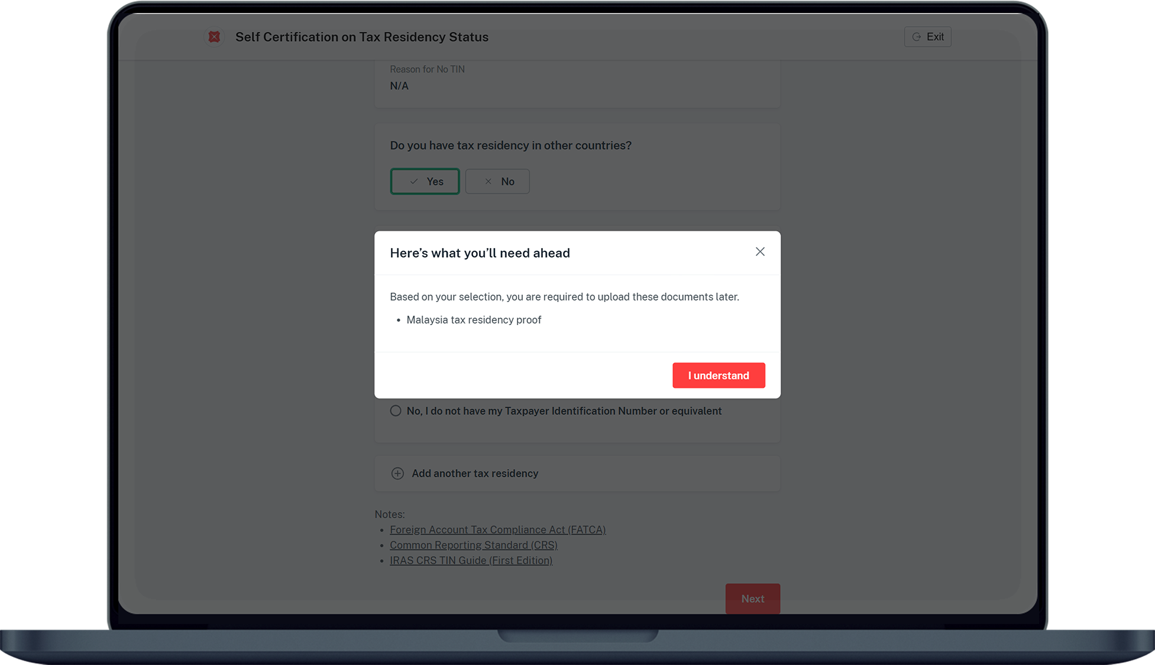Click the Self Certification page title
The width and height of the screenshot is (1155, 665).
pyautogui.click(x=361, y=37)
